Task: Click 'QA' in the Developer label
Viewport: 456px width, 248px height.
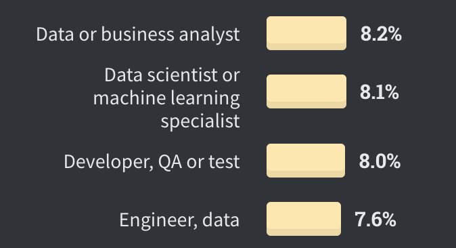Action: pos(170,162)
